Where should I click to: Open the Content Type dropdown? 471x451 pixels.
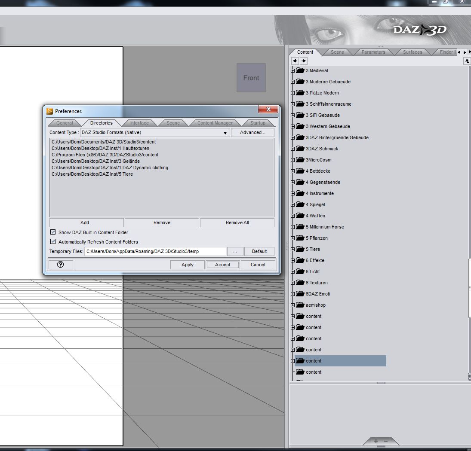click(x=155, y=133)
